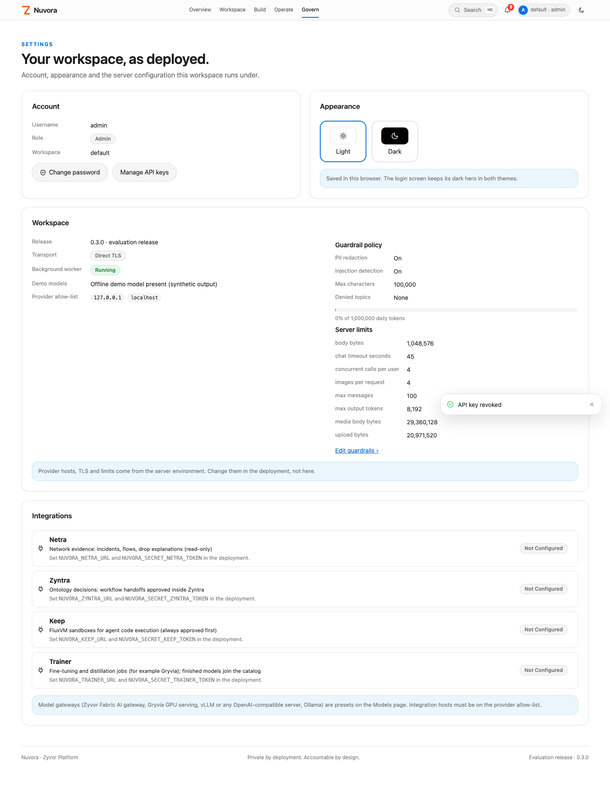The image size is (610, 802).
Task: Click the moon icon in Dark theme card
Action: [395, 136]
